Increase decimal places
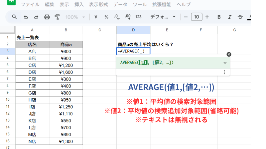Screen dimensions: 266x149 pos(128,17)
